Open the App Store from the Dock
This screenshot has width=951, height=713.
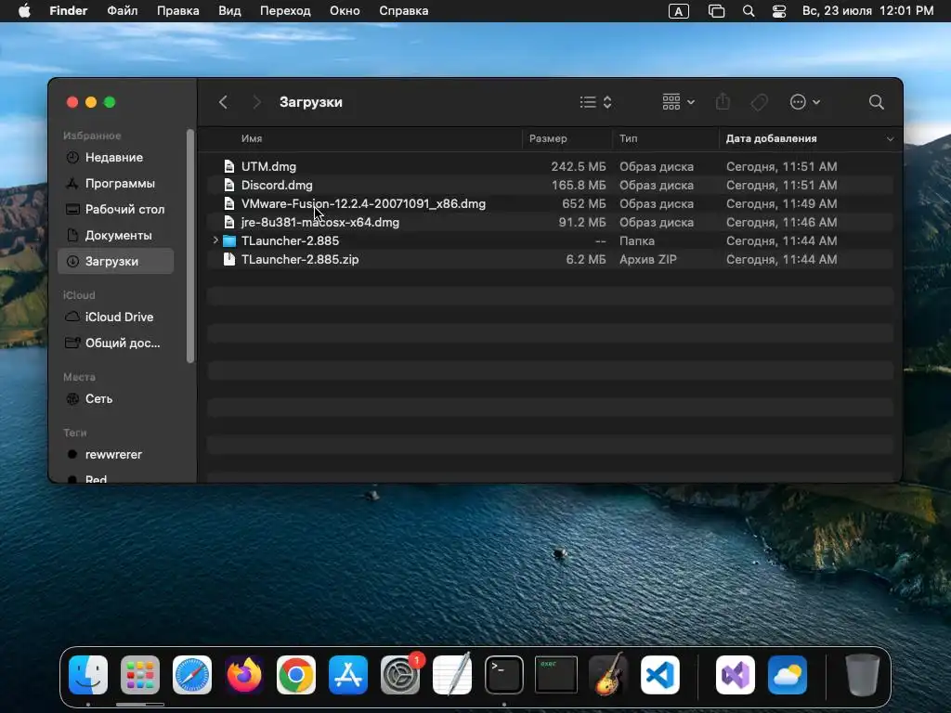(x=348, y=674)
